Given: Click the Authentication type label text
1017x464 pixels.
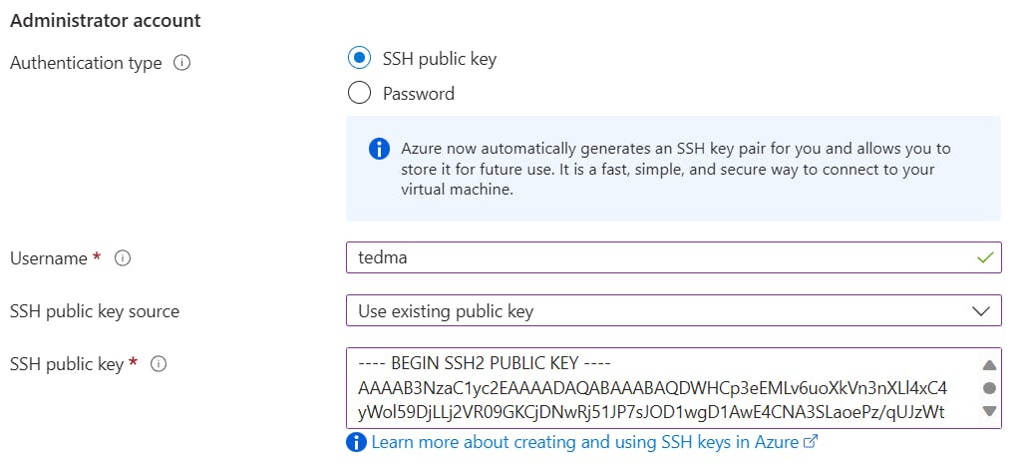Looking at the screenshot, I should tap(86, 63).
